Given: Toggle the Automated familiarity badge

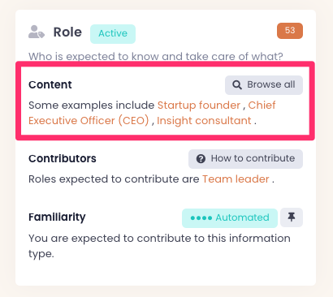Looking at the screenshot, I should (230, 218).
